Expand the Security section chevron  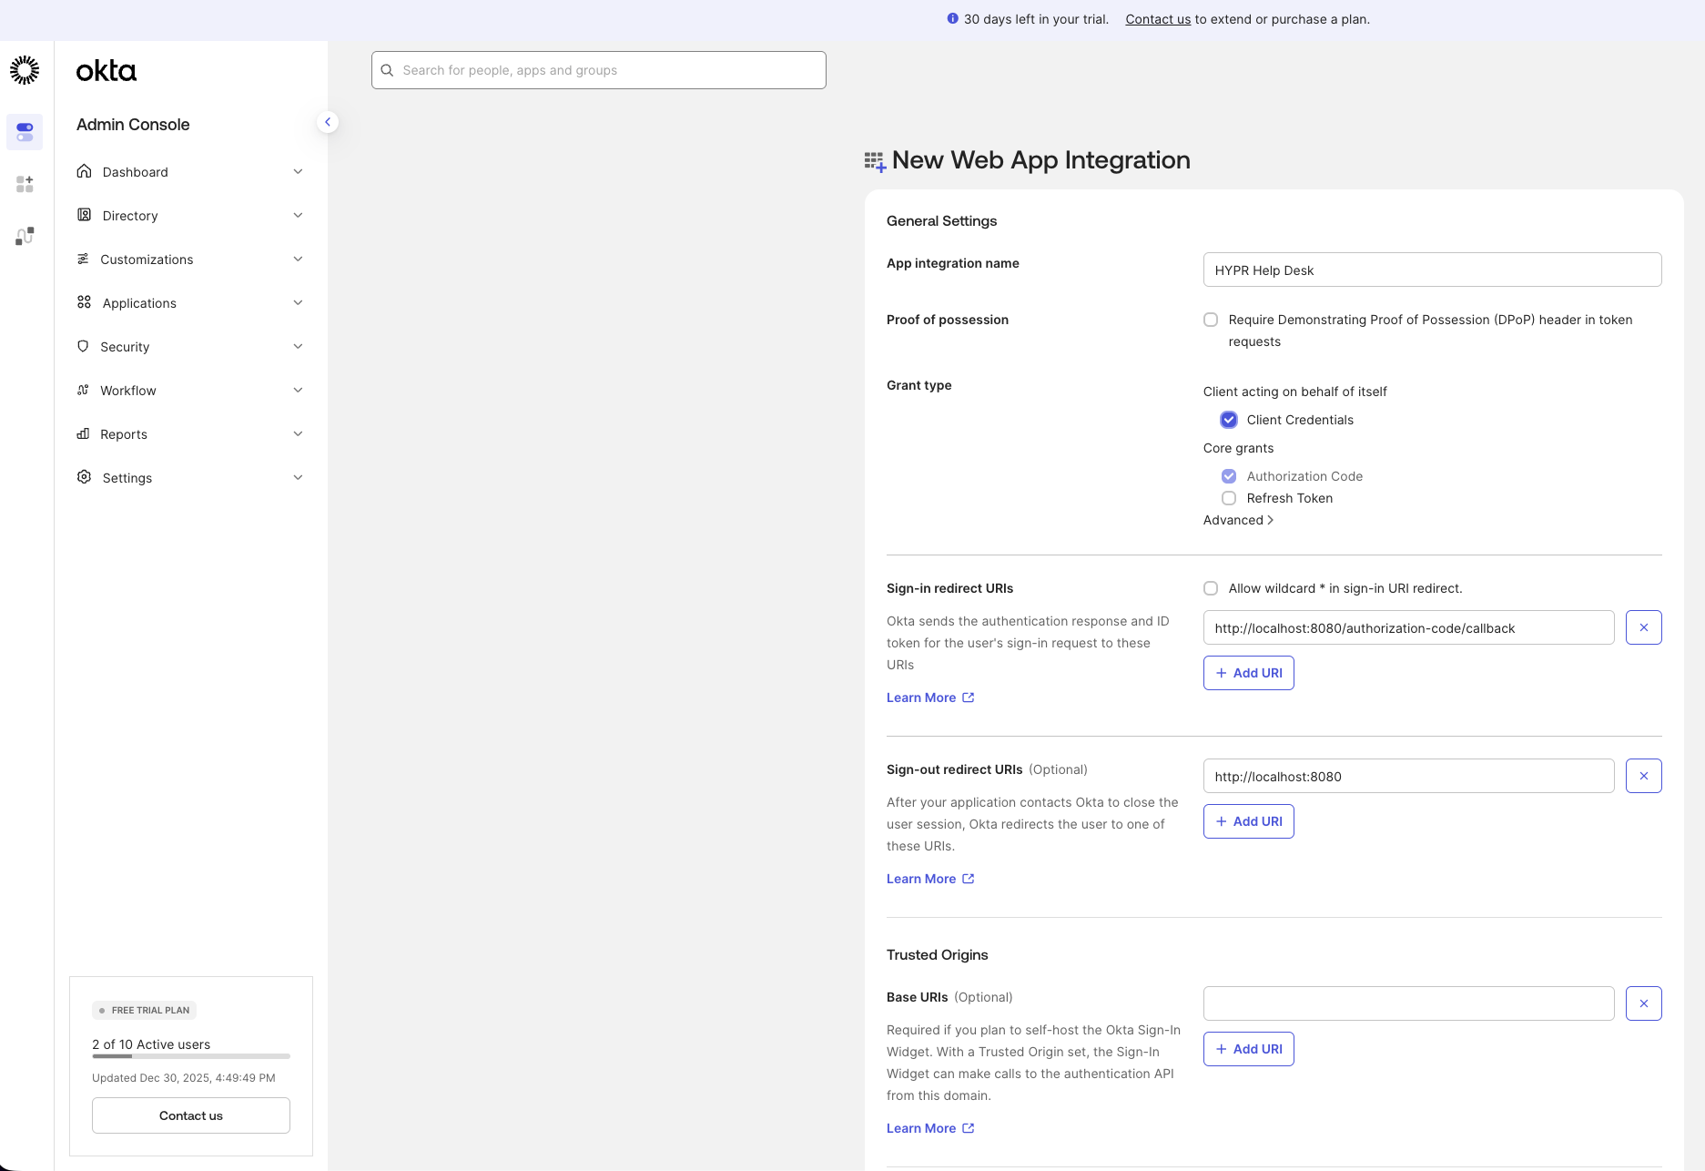click(298, 347)
